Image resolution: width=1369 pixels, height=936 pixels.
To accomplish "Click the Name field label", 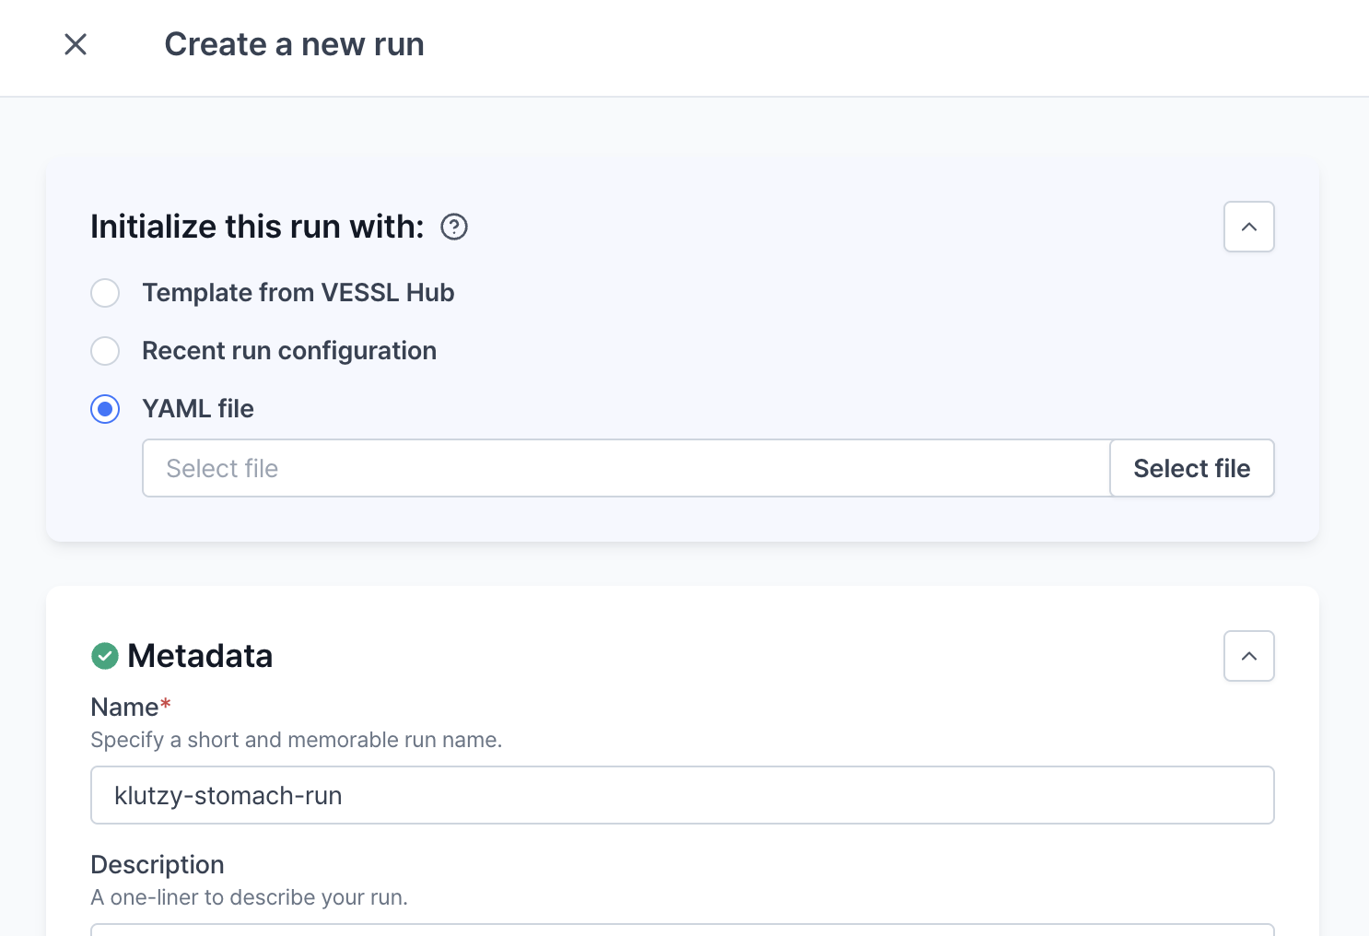I will click(124, 707).
